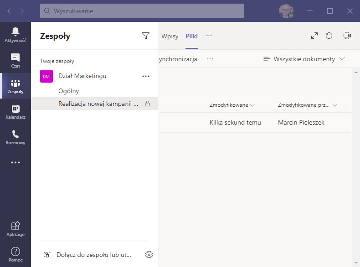The image size is (360, 267).
Task: Open Wszystkie dokumenty view dropdown
Action: (304, 59)
